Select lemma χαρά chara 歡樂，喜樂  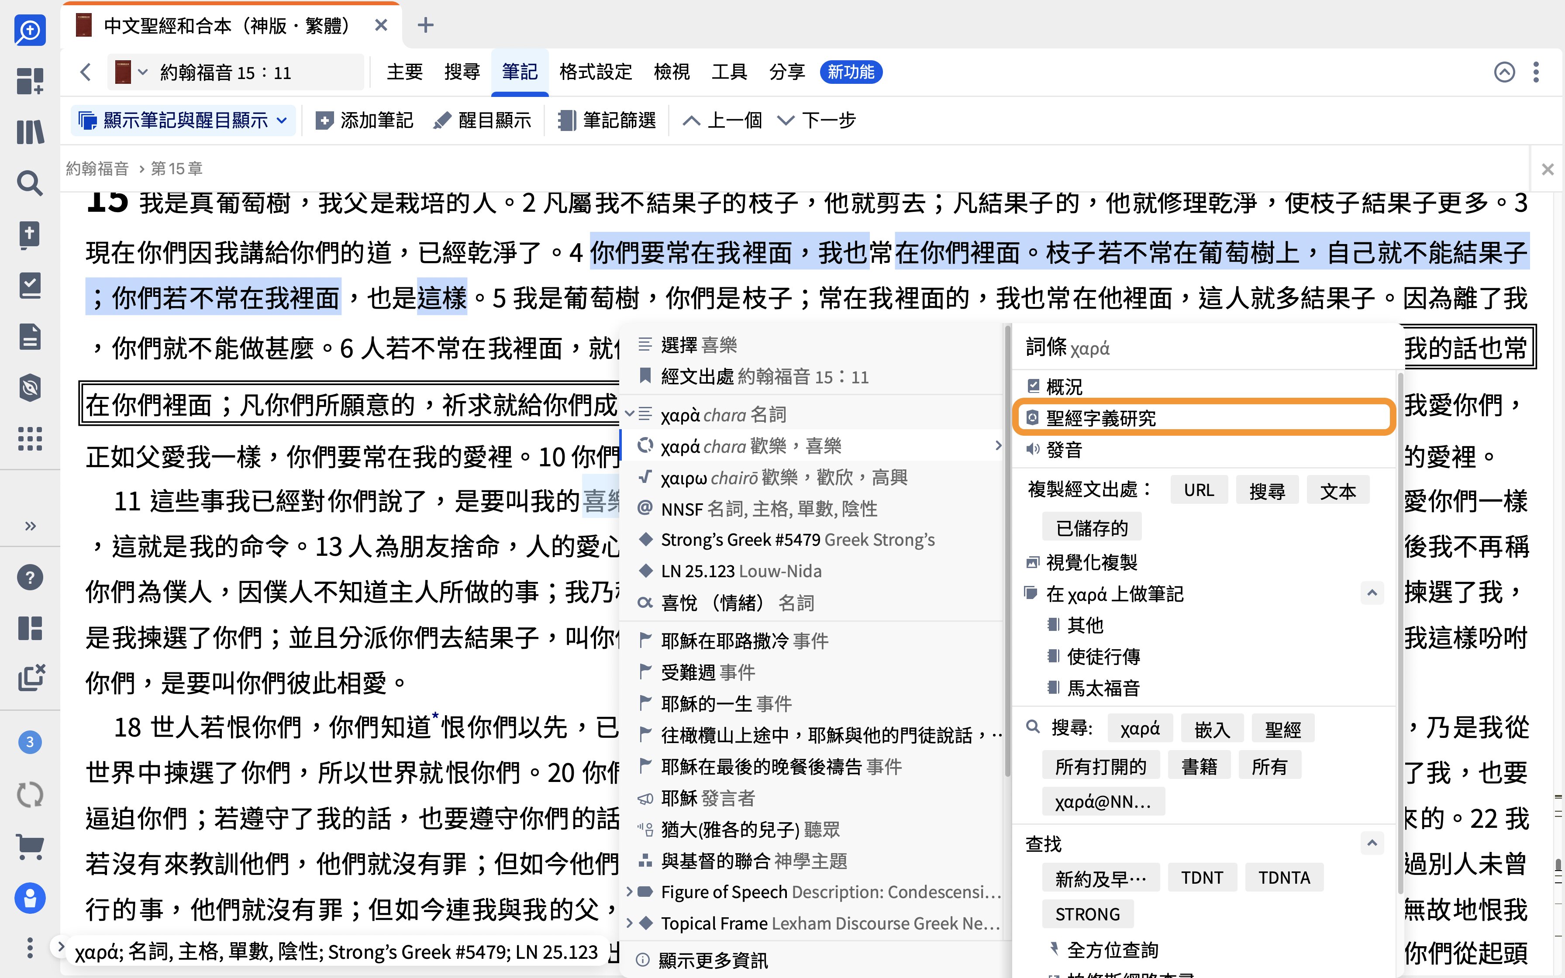pyautogui.click(x=811, y=446)
